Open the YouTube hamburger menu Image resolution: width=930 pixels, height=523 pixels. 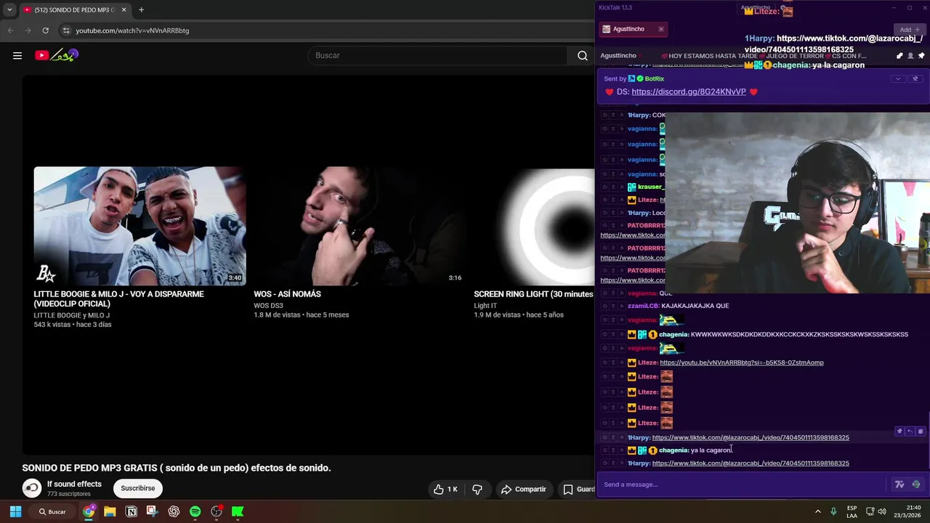[x=17, y=55]
